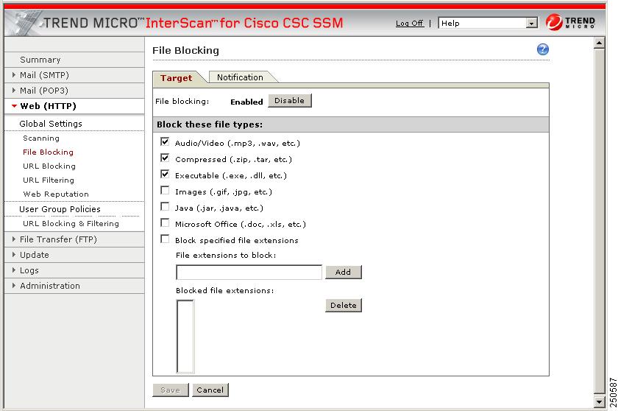Switch to the Notification tab
The width and height of the screenshot is (618, 411).
(x=240, y=77)
